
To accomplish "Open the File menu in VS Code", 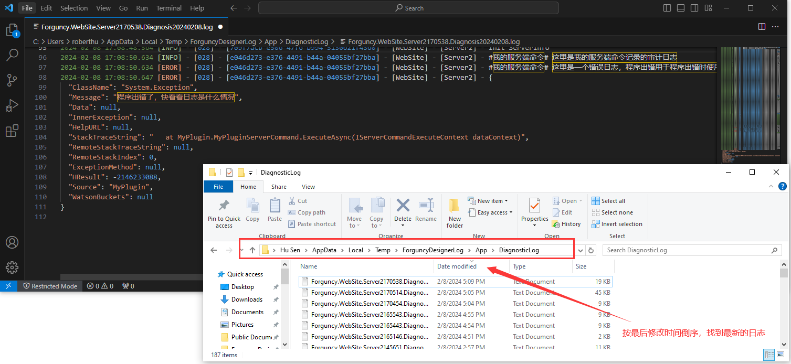I will [x=27, y=8].
